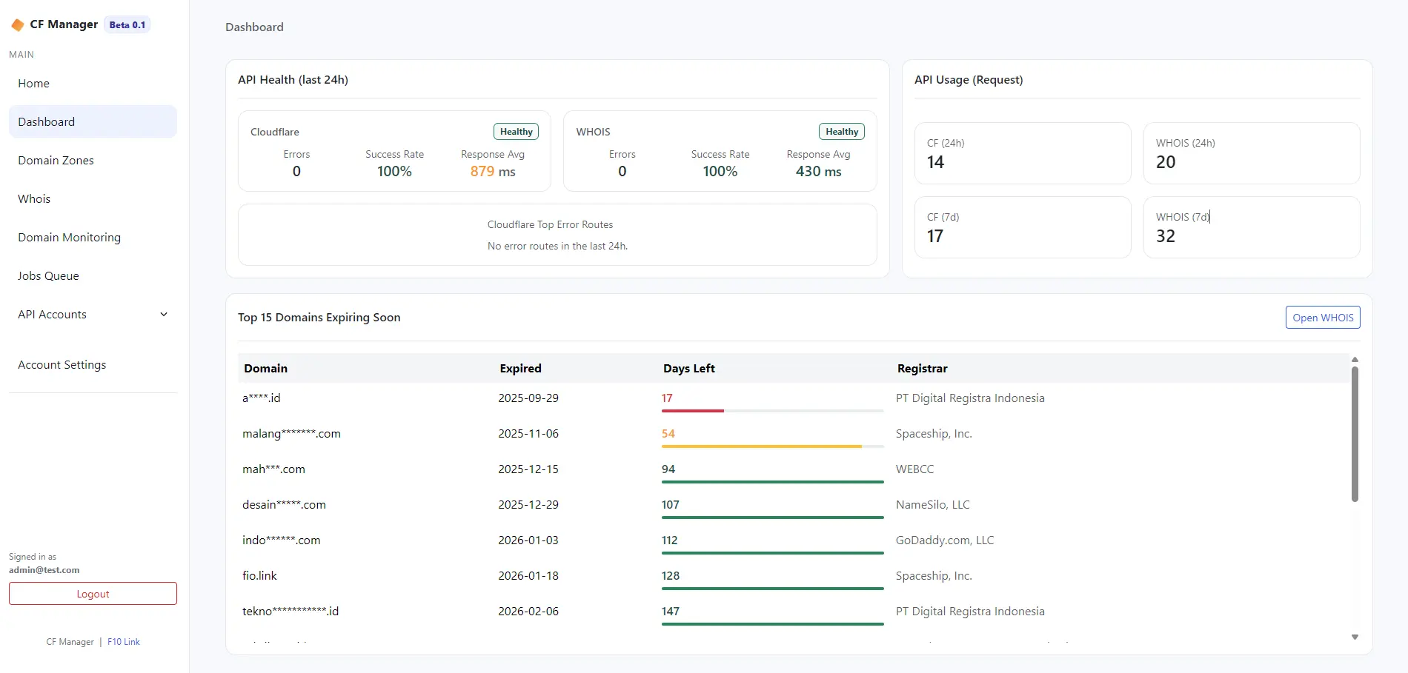Open WHOIS from the expiring domains panel
Screen dimensions: 1408x673
click(1322, 317)
